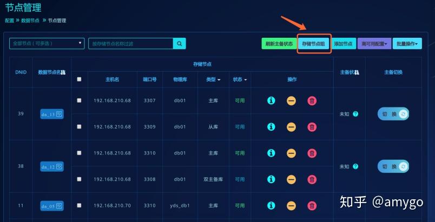Disable the yds_db1 storage node
435x222 pixels.
291,206
